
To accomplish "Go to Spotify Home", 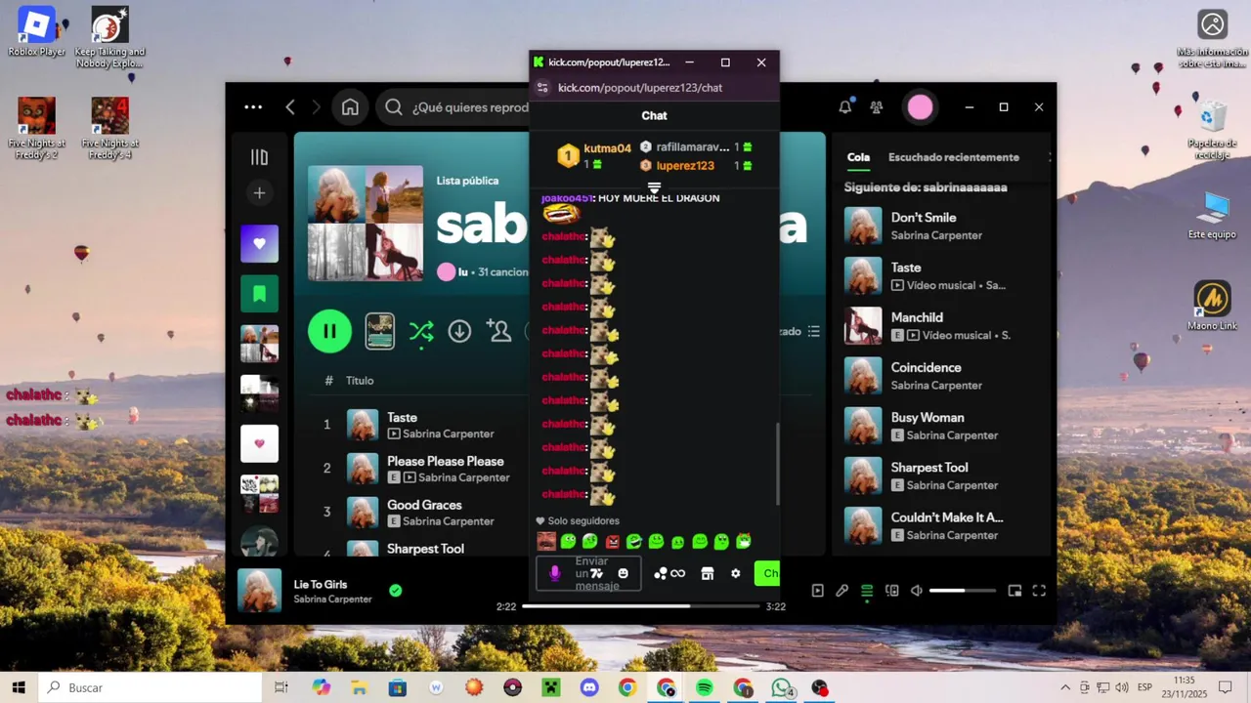I will click(x=350, y=107).
